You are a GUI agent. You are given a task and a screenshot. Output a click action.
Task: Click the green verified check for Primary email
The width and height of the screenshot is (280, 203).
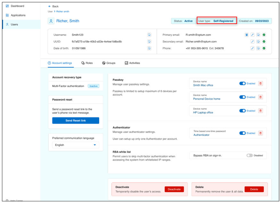click(x=264, y=35)
